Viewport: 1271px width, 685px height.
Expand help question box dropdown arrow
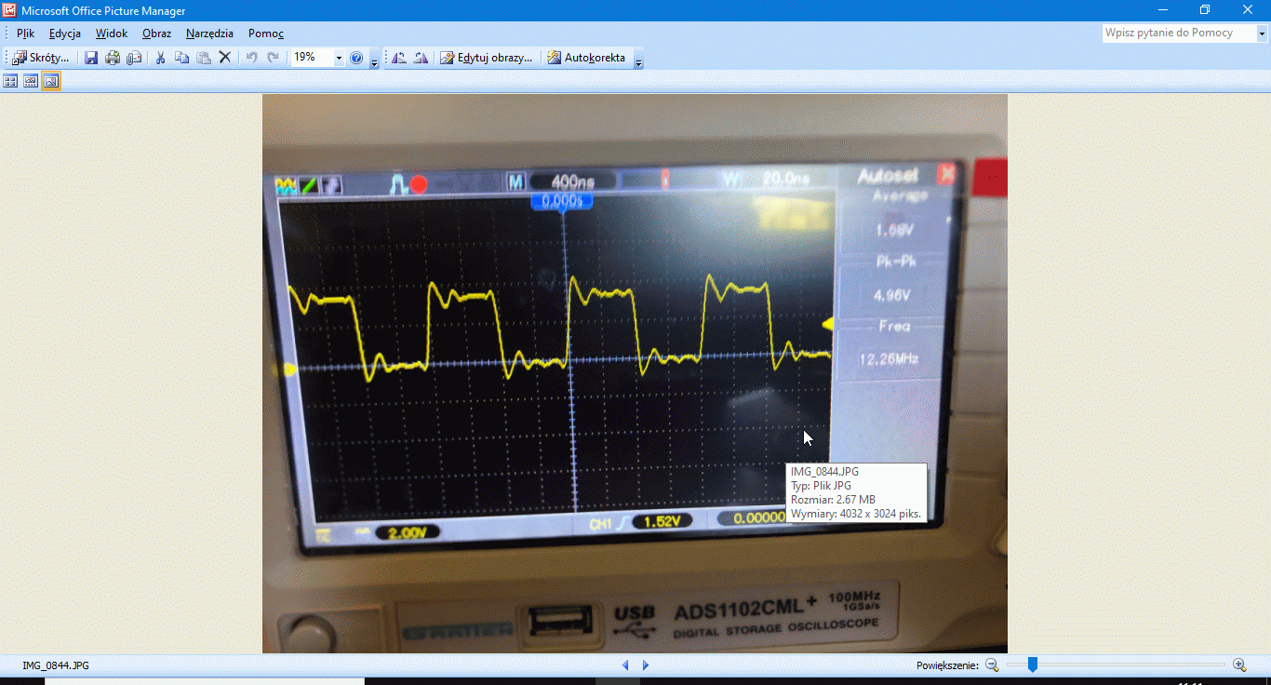coord(1263,34)
